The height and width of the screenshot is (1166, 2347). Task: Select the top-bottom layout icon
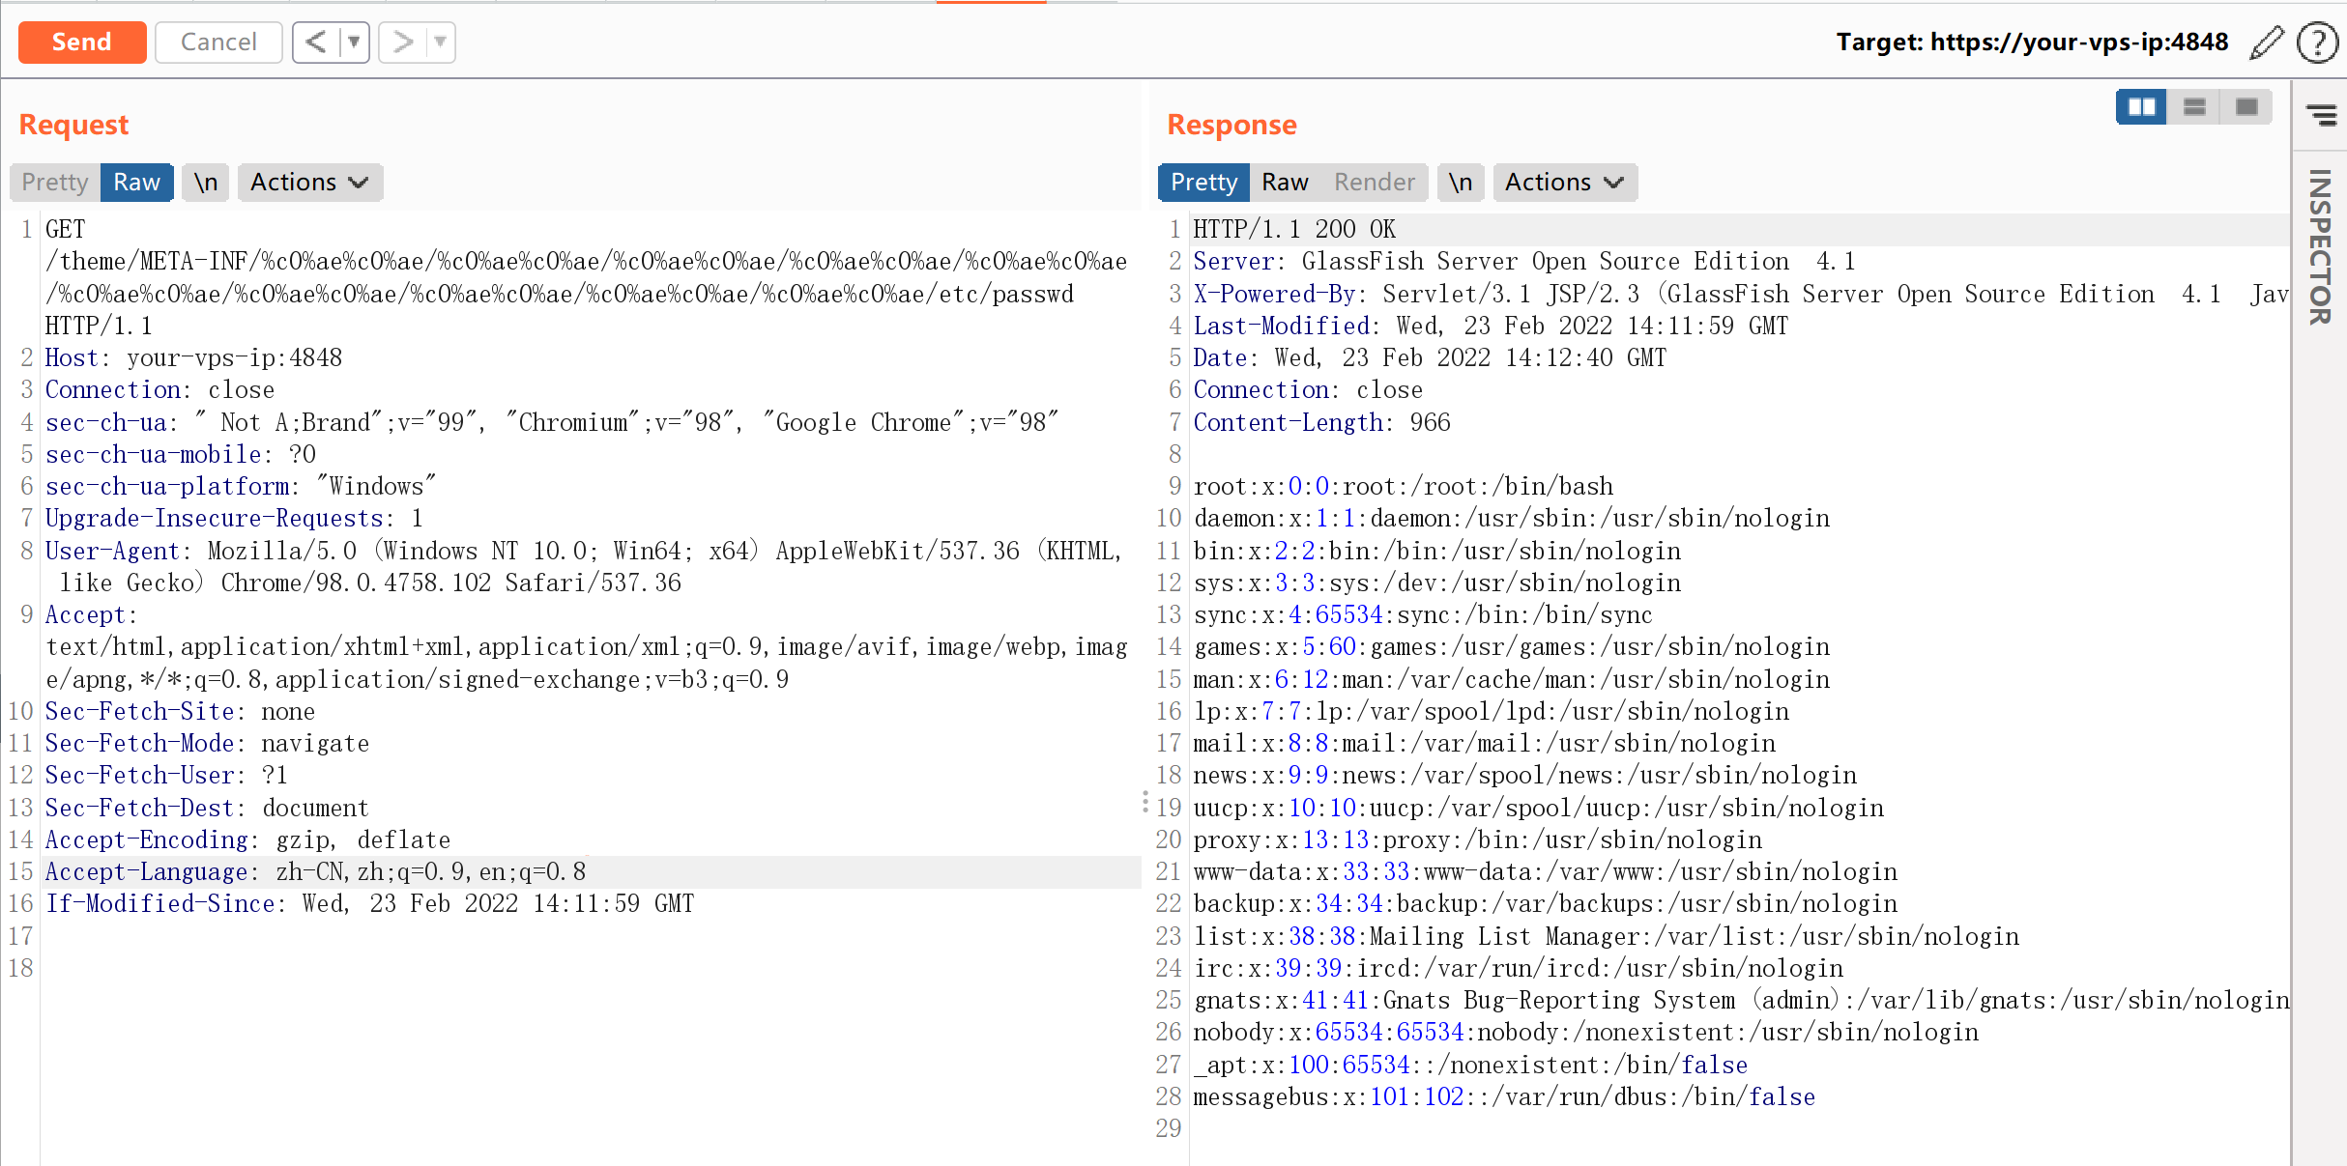2194,107
